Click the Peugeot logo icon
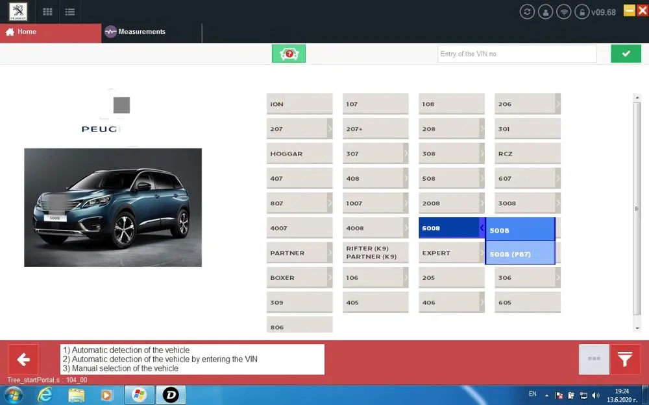 17,11
